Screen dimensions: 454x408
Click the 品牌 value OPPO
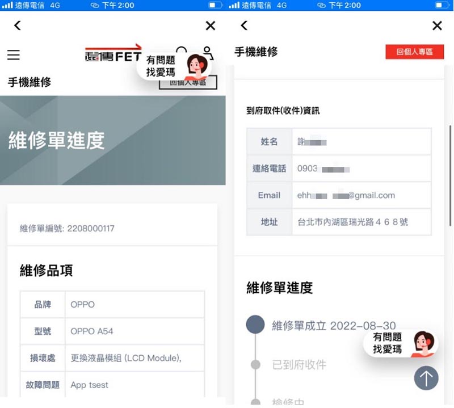(82, 305)
